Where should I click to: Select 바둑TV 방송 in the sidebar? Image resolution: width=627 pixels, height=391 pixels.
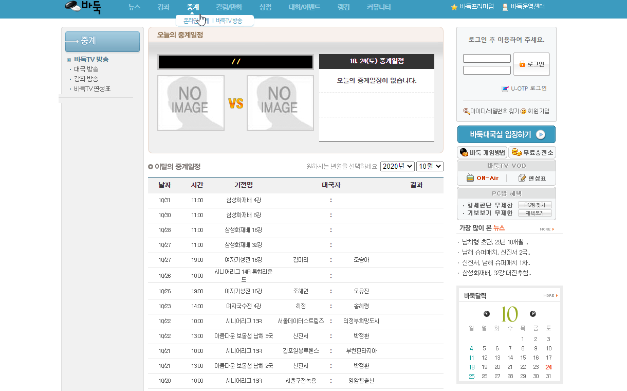coord(91,59)
